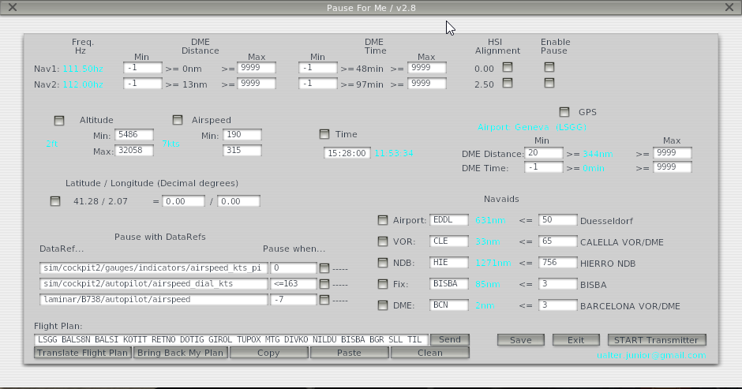Tick the NDB navaid checkbox
The width and height of the screenshot is (742, 389).
click(383, 263)
